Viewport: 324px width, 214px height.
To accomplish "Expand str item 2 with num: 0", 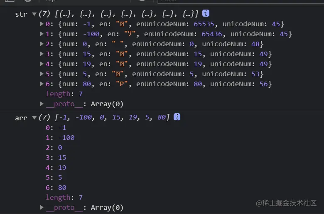I will 42,44.
